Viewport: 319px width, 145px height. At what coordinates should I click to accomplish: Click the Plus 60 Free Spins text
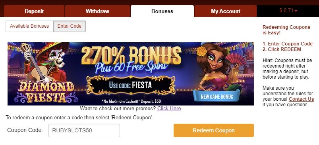pyautogui.click(x=131, y=67)
